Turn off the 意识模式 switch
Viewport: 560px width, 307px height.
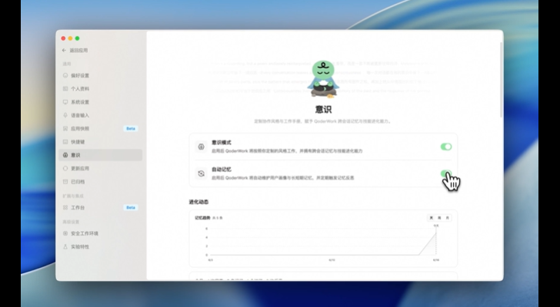pyautogui.click(x=446, y=147)
